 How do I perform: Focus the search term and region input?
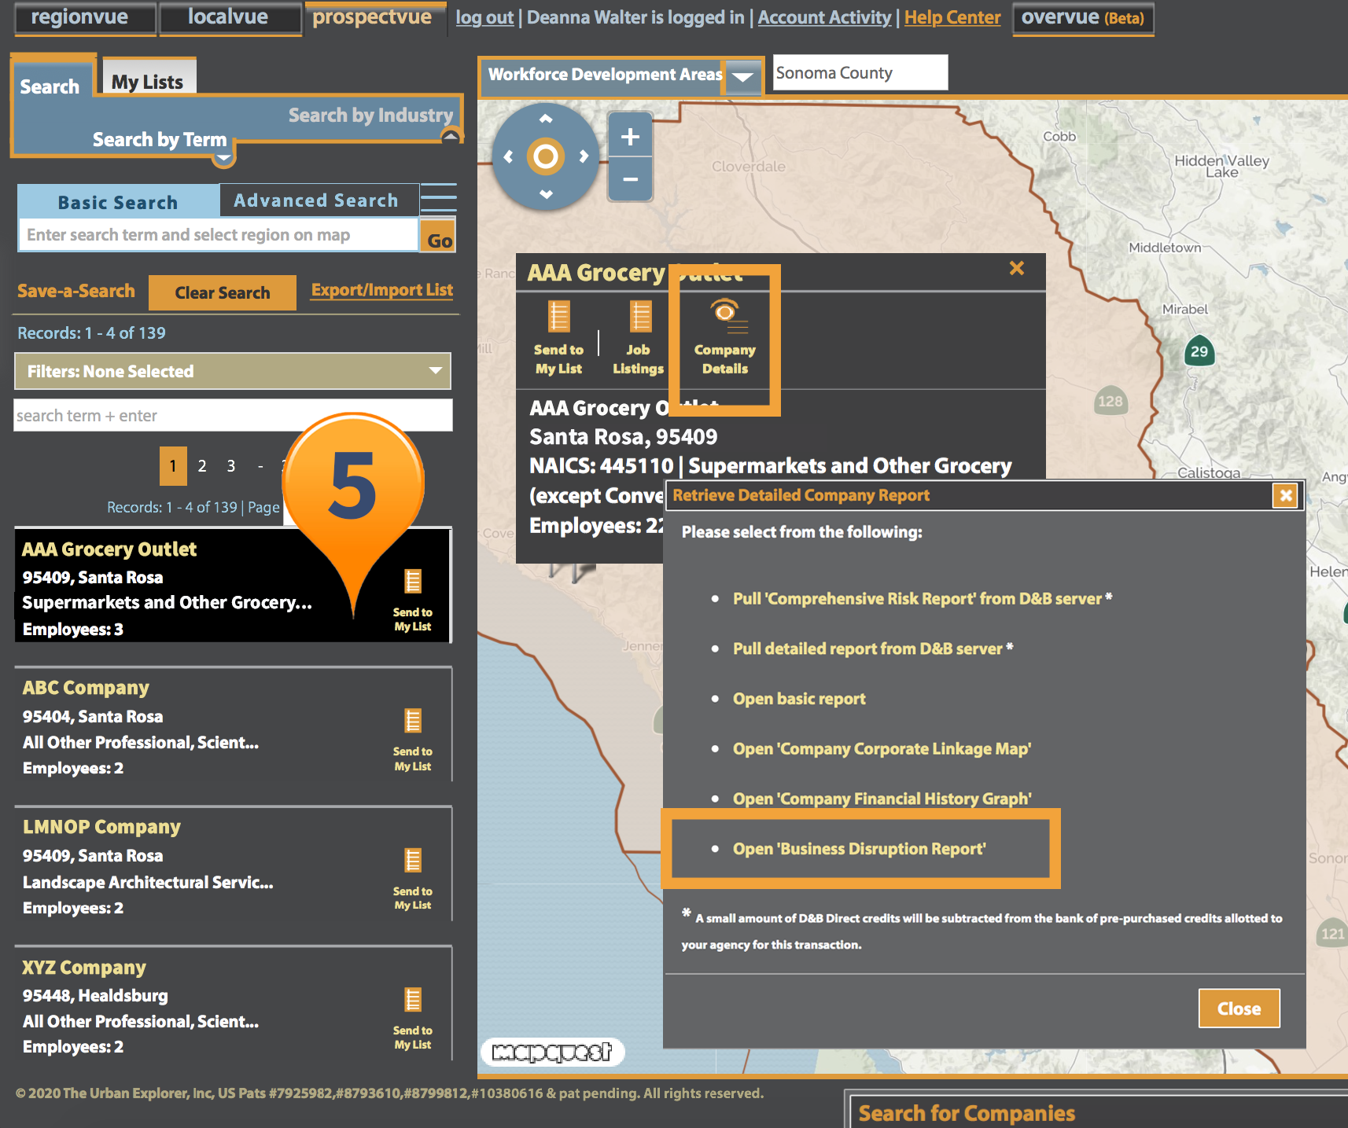[x=218, y=235]
